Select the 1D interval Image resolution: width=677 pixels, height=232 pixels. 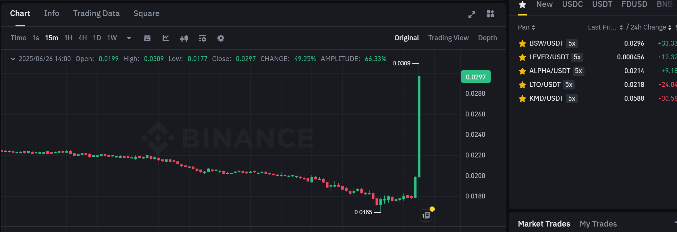pyautogui.click(x=97, y=38)
